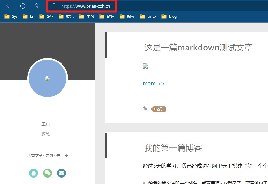Open the Sys bookmarks folder
The height and width of the screenshot is (184, 268).
click(11, 16)
